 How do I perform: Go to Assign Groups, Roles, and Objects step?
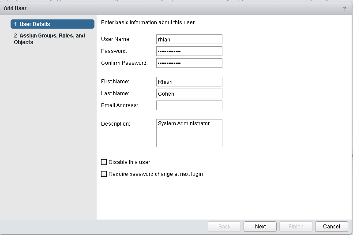(49, 39)
